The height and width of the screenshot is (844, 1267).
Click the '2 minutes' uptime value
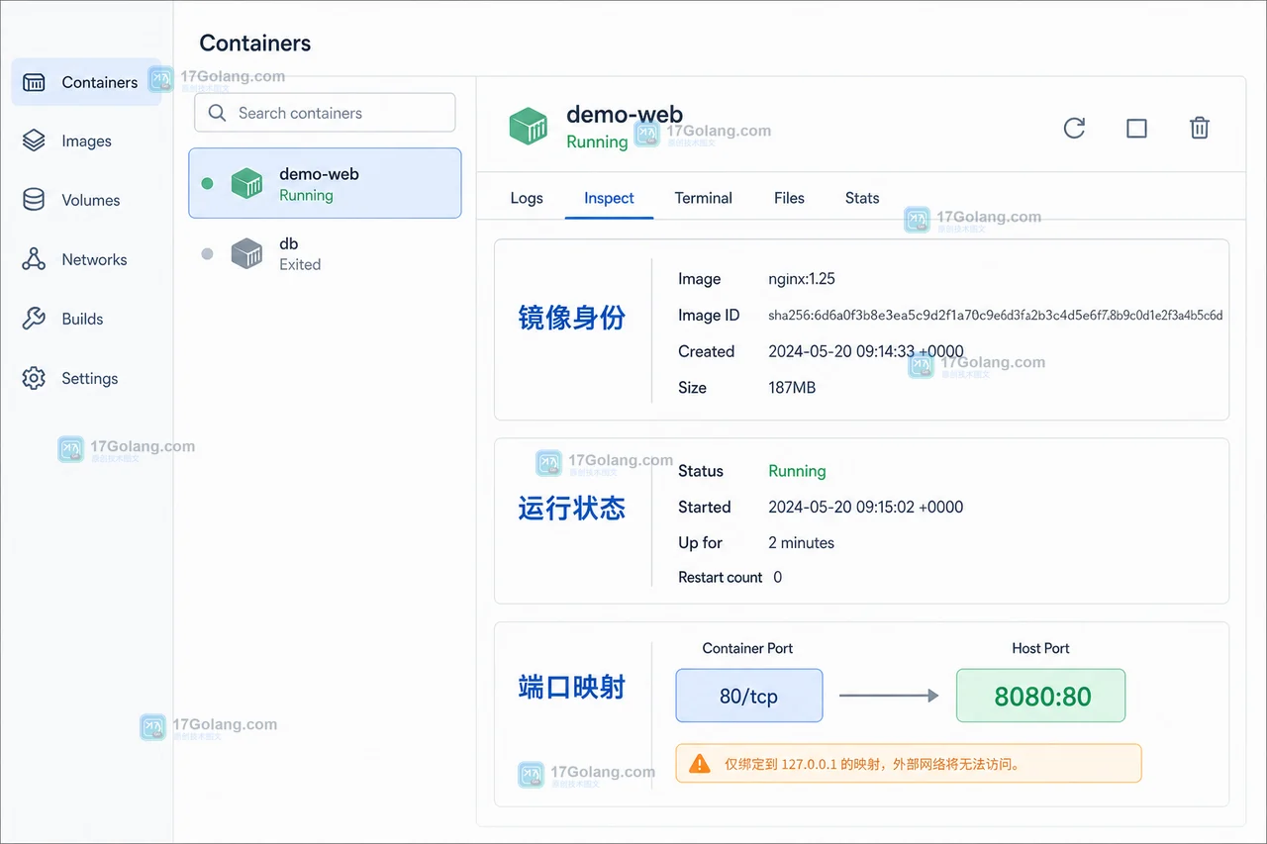click(x=801, y=542)
